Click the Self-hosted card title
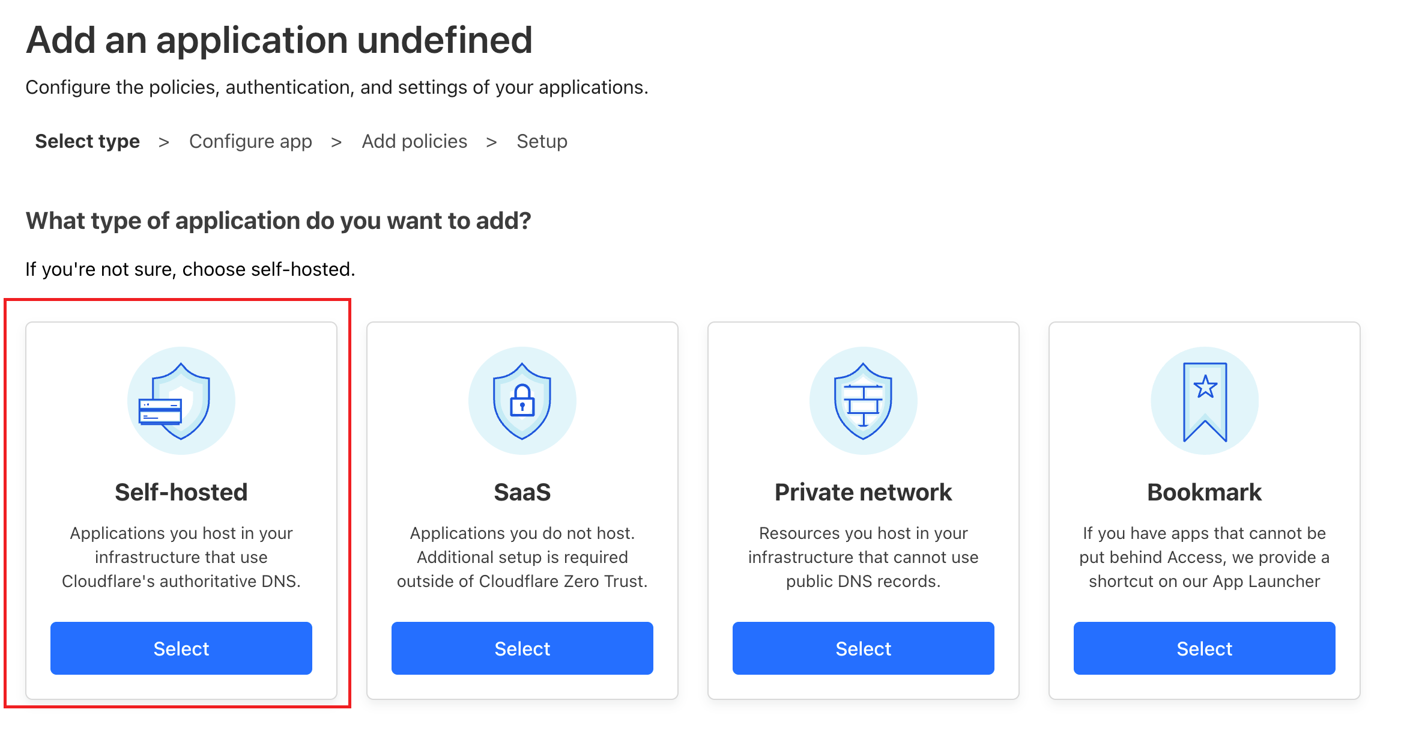 click(x=181, y=492)
